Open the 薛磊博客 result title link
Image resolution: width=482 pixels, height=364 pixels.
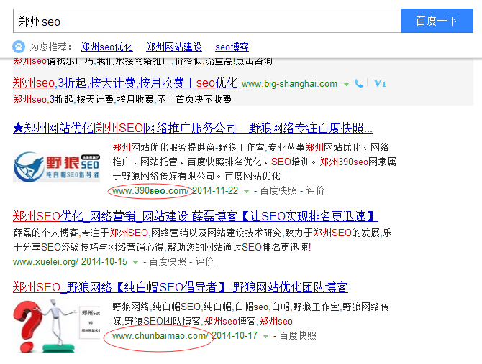(x=193, y=216)
